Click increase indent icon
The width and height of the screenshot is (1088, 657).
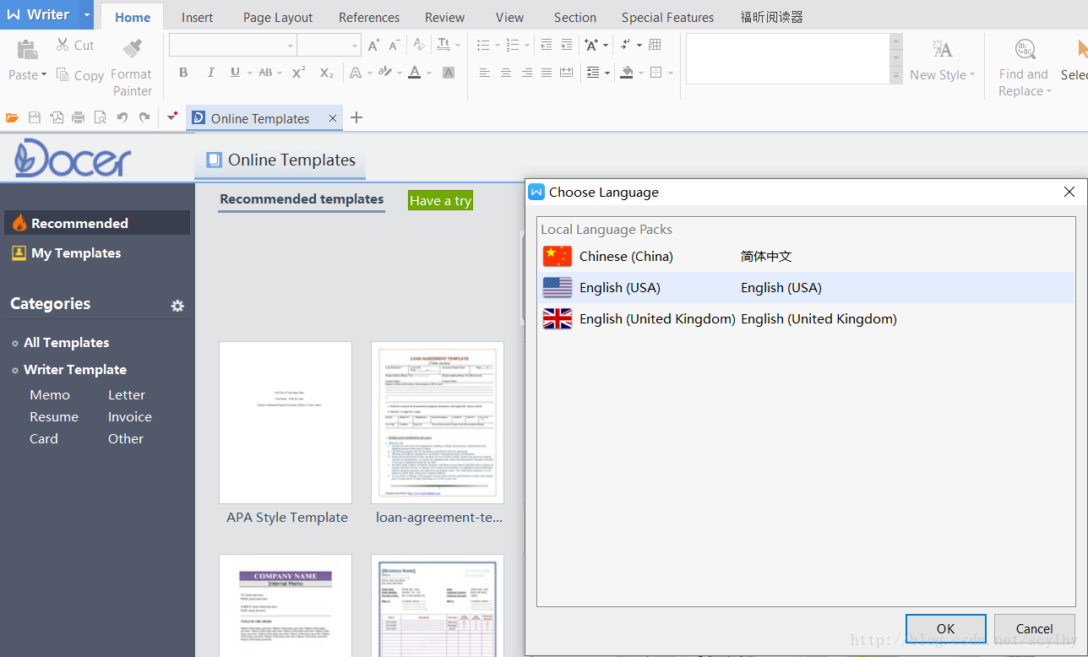[567, 45]
